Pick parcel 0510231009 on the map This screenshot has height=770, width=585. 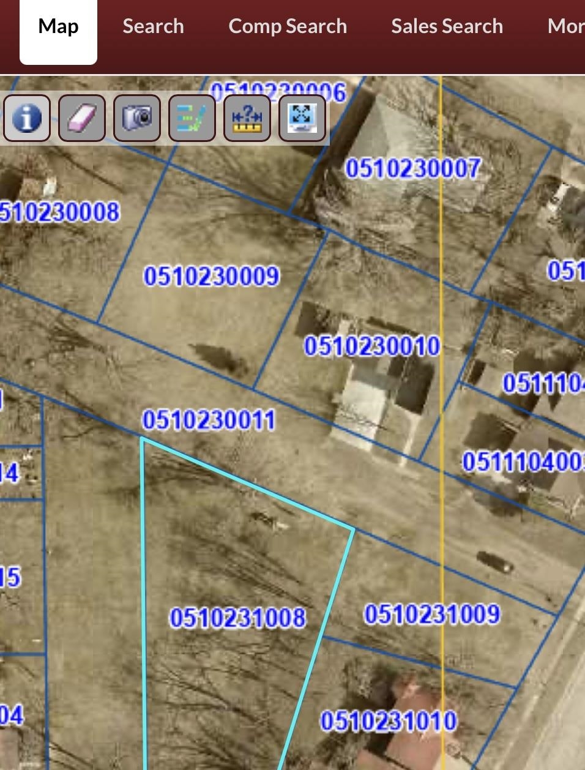(x=432, y=614)
